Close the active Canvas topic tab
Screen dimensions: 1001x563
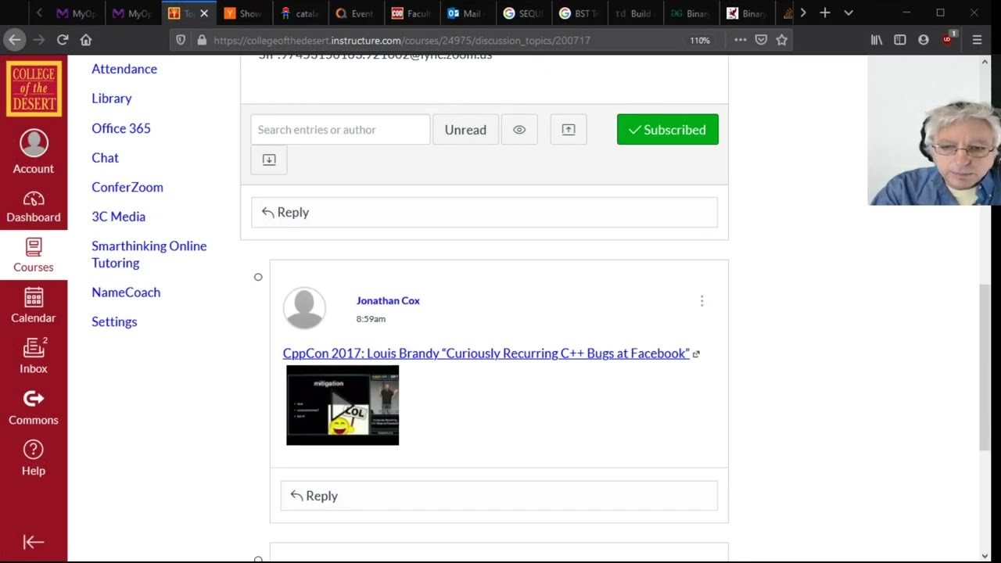point(204,13)
